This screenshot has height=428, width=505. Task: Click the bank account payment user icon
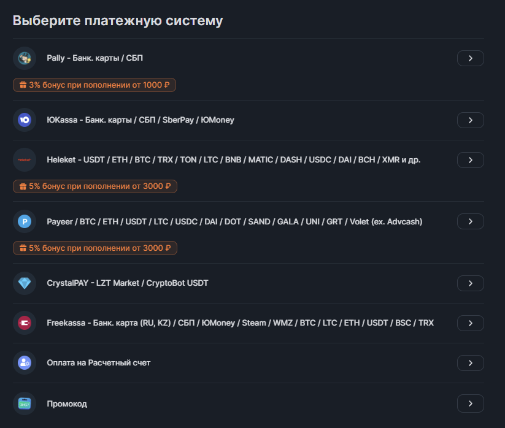coord(25,363)
